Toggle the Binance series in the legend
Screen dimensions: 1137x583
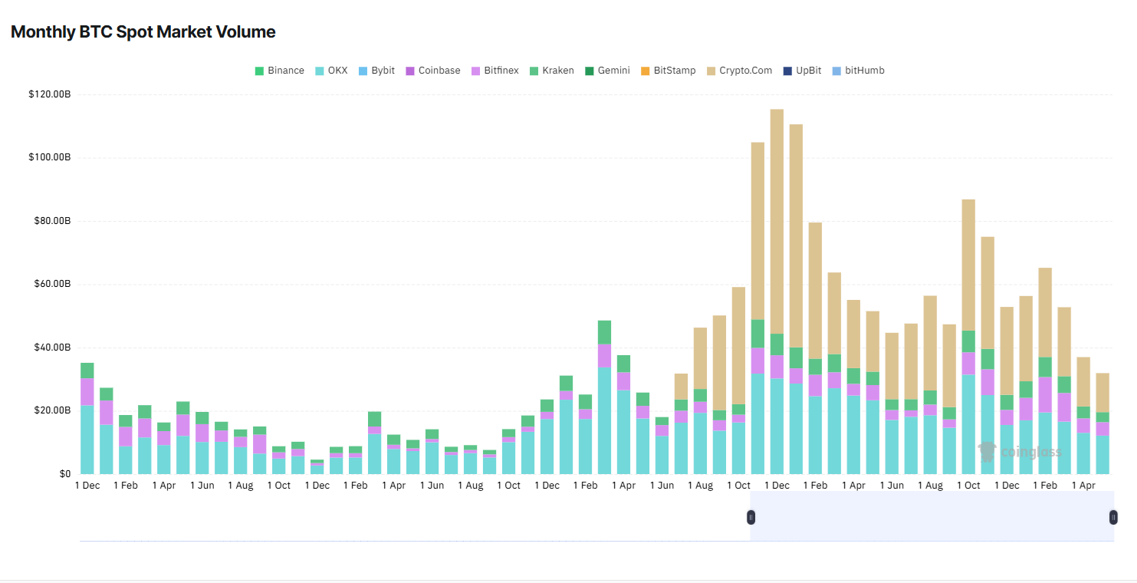[x=280, y=71]
